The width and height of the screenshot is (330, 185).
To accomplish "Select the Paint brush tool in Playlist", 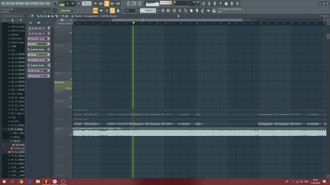I will [42, 16].
